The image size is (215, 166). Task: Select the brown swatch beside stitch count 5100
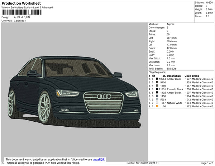(x=157, y=82)
